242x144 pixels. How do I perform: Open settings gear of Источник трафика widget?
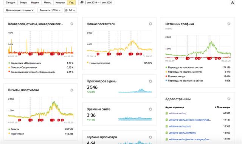(229, 24)
